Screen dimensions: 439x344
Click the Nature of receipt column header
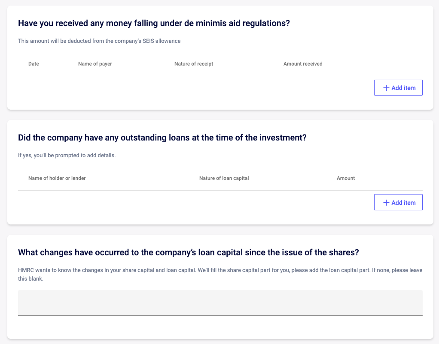[194, 64]
